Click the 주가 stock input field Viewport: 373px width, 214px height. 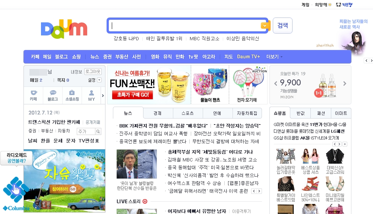pos(86,131)
